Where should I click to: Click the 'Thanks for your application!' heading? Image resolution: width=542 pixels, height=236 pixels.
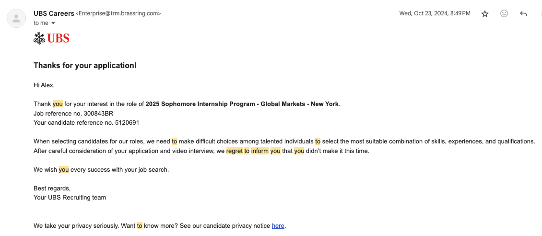[x=85, y=65]
